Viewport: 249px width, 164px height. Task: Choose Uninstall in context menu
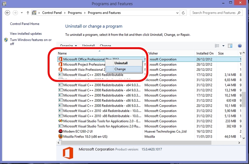pos(124,63)
